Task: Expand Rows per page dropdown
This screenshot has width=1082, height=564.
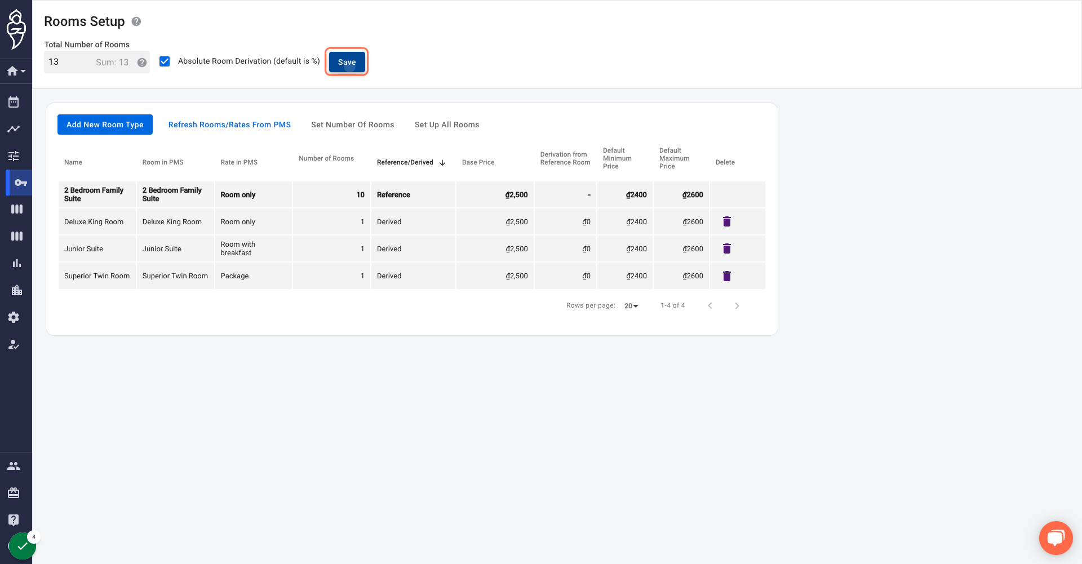Action: click(x=631, y=306)
